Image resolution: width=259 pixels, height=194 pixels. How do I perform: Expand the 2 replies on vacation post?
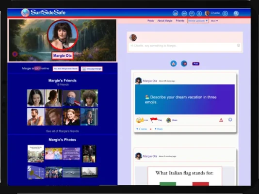click(x=142, y=129)
